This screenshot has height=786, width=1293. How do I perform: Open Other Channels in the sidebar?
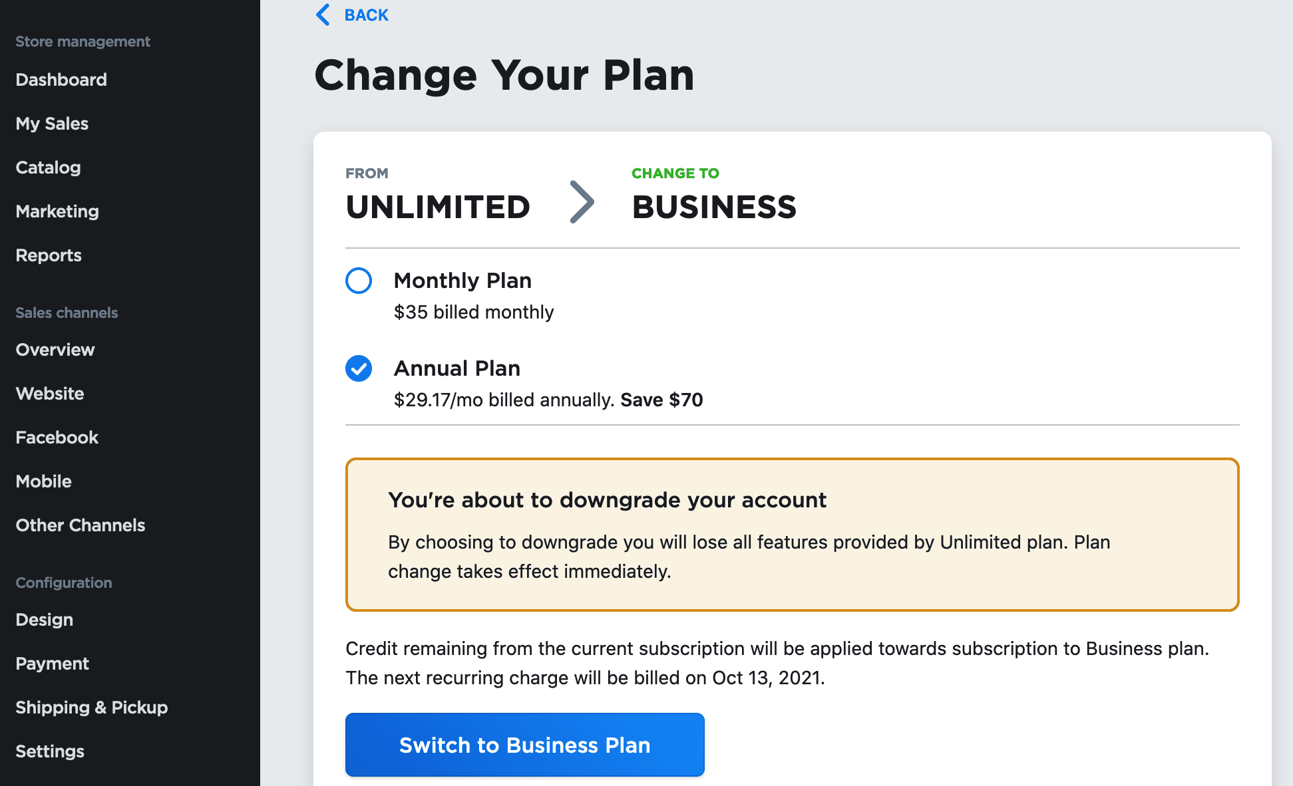click(x=80, y=525)
